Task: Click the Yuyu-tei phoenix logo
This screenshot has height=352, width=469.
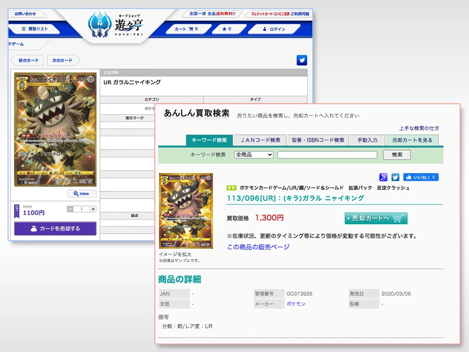Action: pos(99,25)
